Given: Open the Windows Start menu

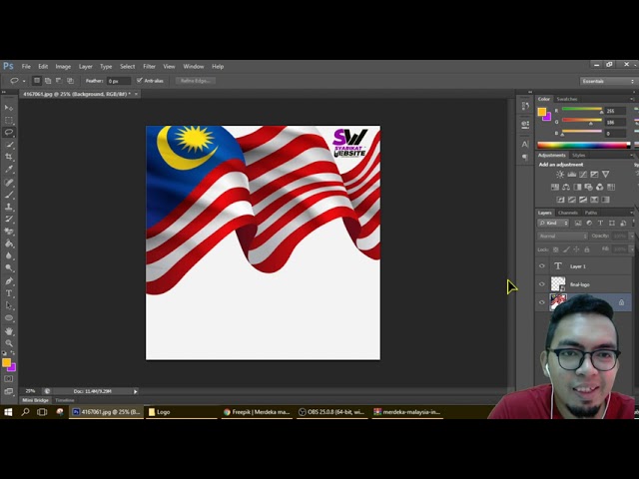Looking at the screenshot, I should coord(8,412).
